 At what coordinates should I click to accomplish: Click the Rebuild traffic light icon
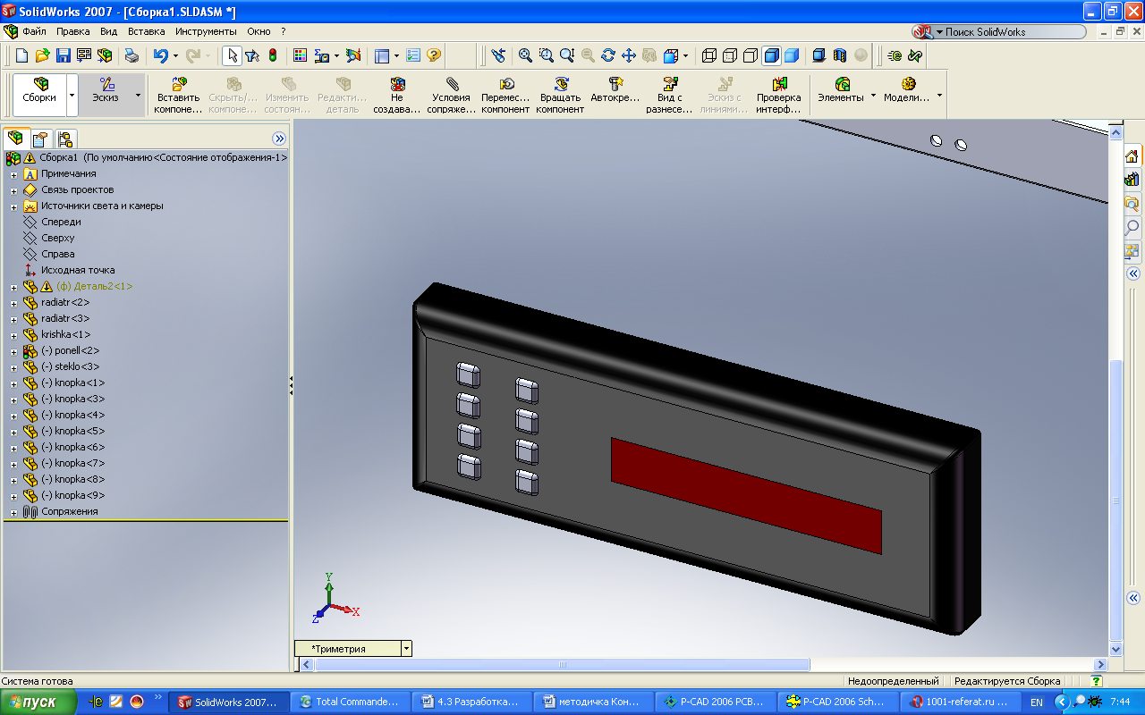(273, 55)
